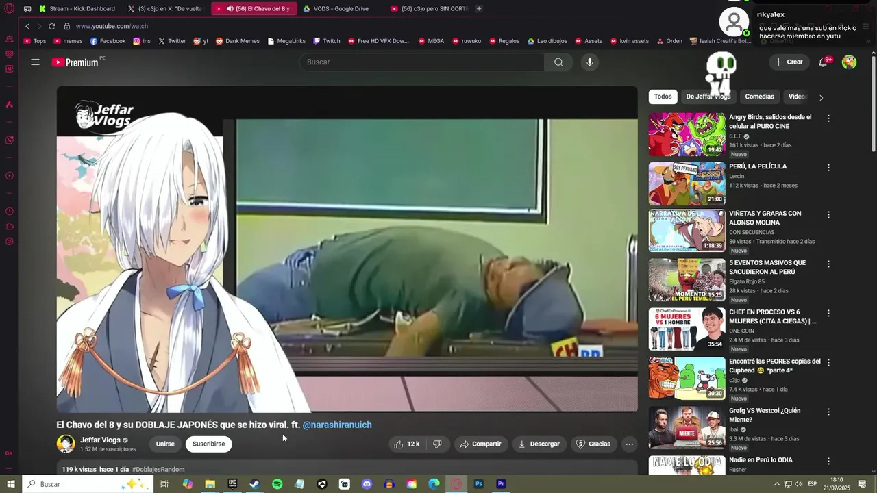Click the Opera GX logo menu
Viewport: 877px width, 493px height.
pos(10,9)
